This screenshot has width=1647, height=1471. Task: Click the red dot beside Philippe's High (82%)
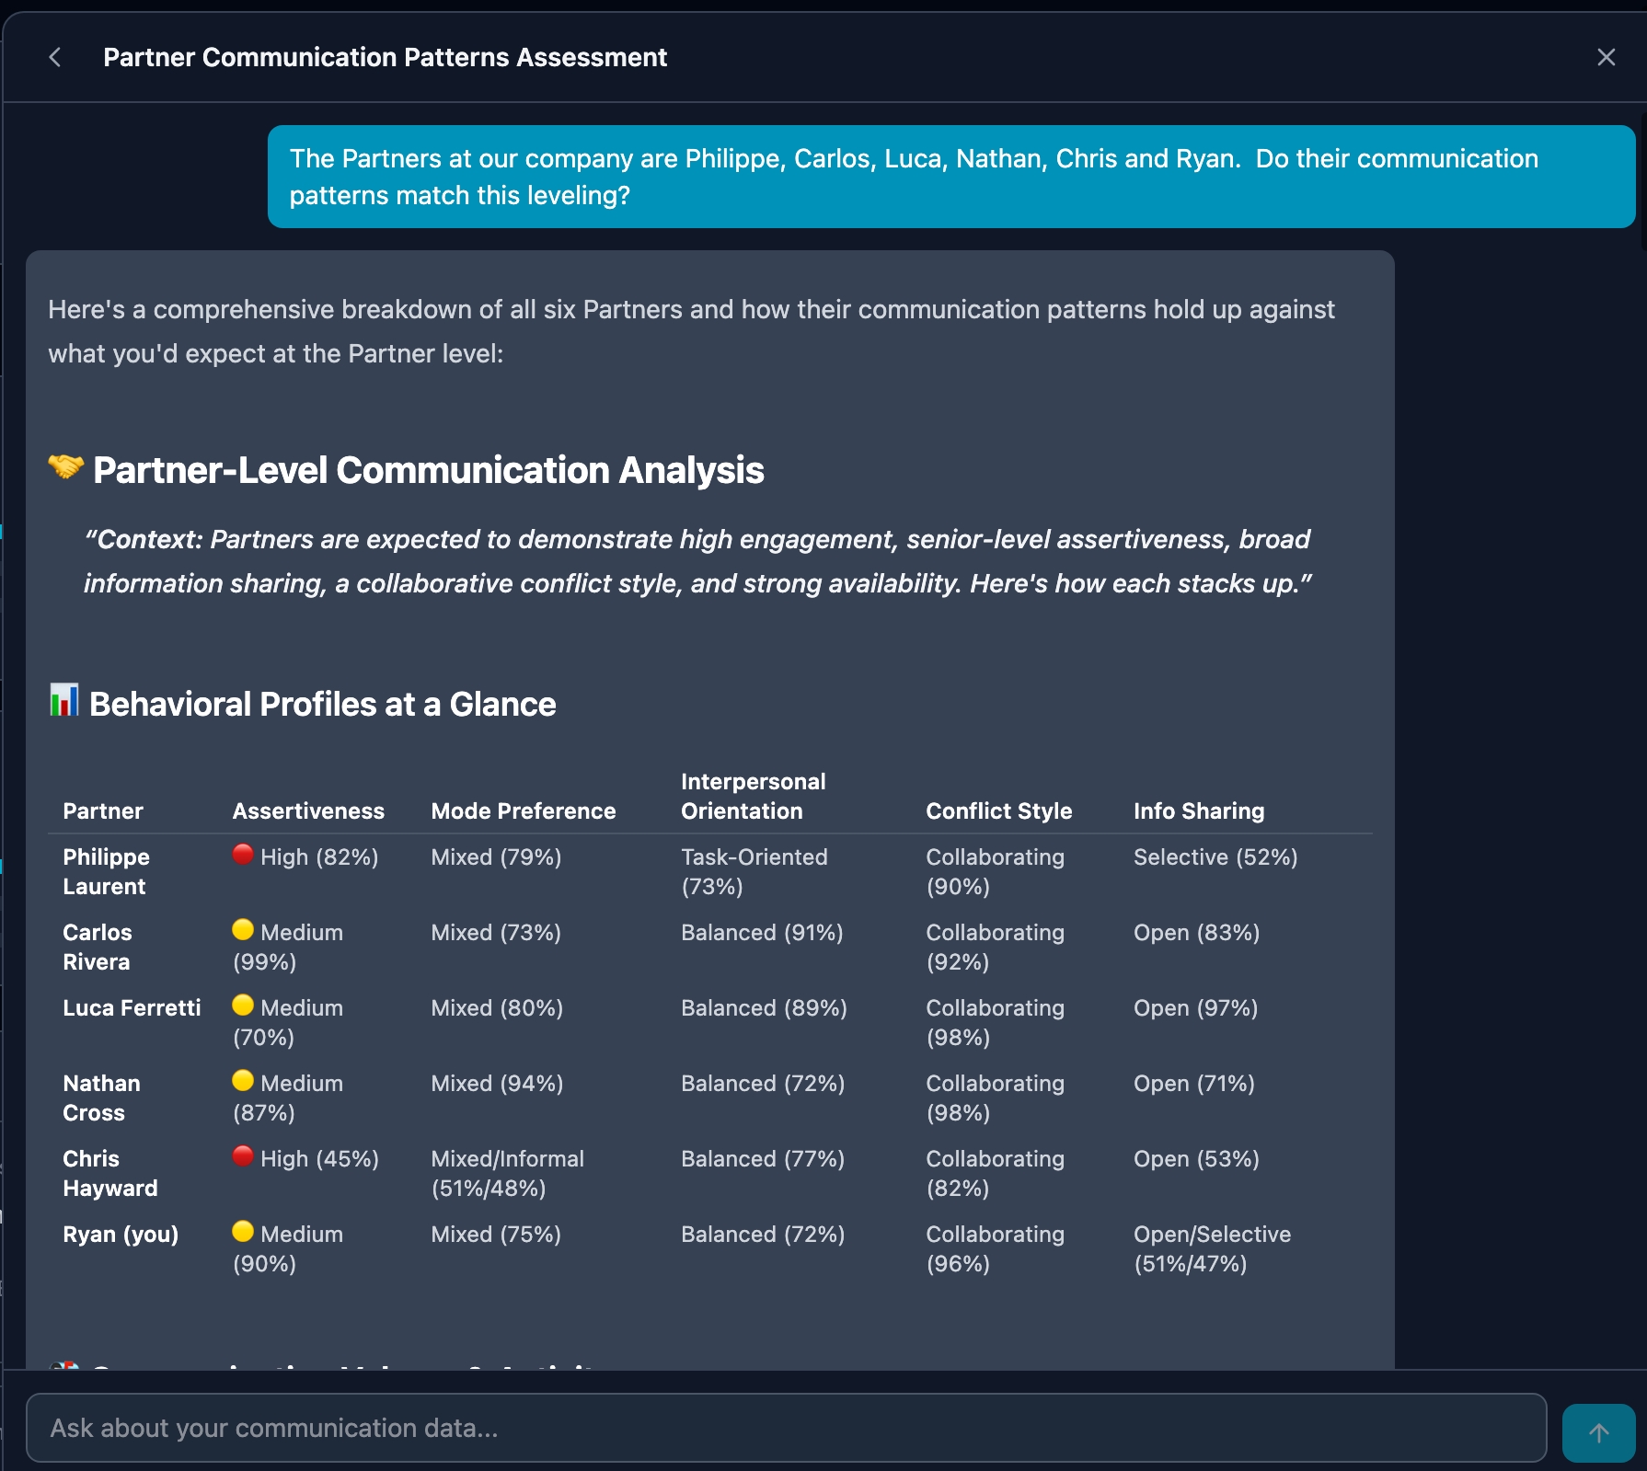pos(243,855)
